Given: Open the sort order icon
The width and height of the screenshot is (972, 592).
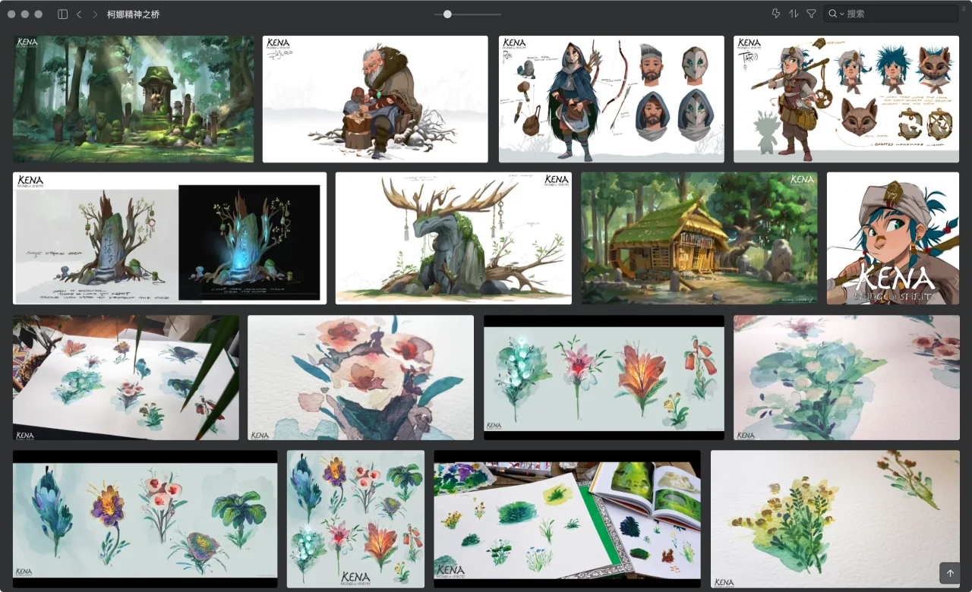Looking at the screenshot, I should click(794, 14).
